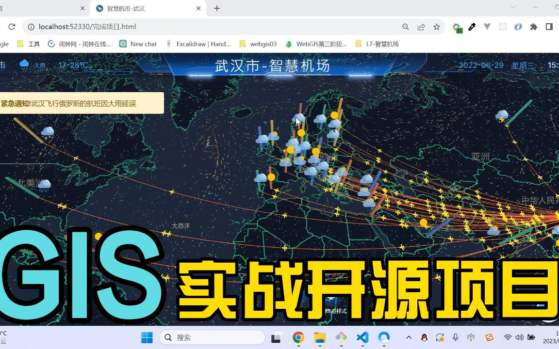Viewport: 559px width, 349px height.
Task: Open a new browser tab with the plus
Action: click(217, 8)
